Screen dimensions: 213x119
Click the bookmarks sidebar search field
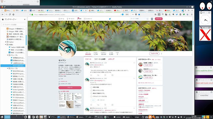click(14, 24)
